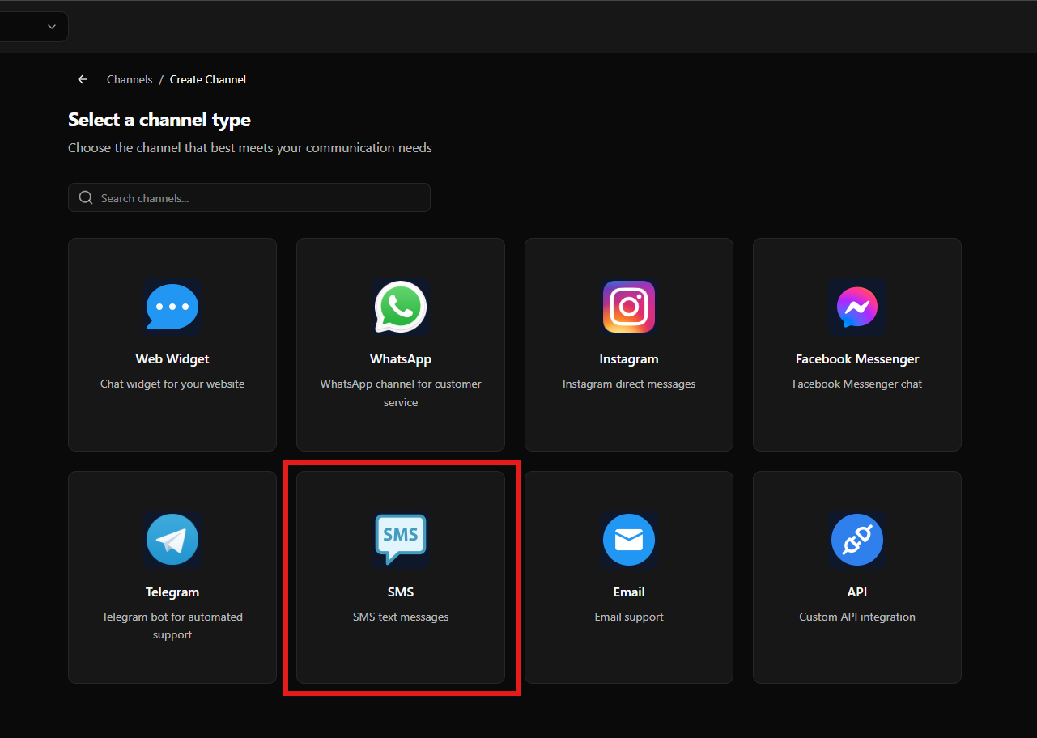Click the Create Channel breadcrumb
1037x738 pixels.
click(208, 79)
